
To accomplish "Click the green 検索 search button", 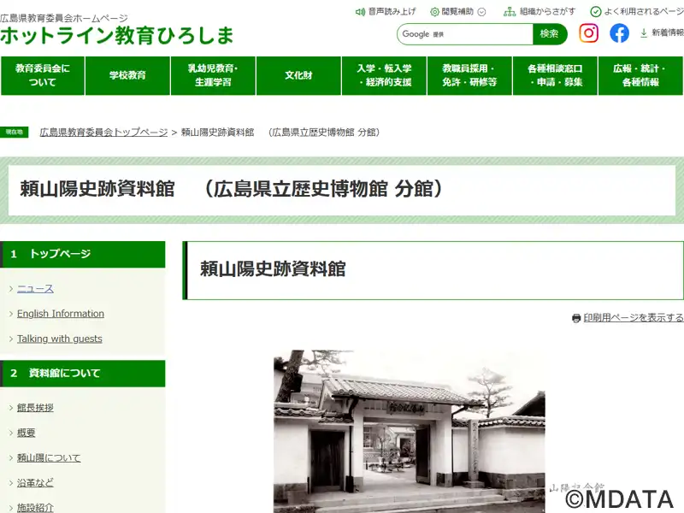I will [550, 34].
